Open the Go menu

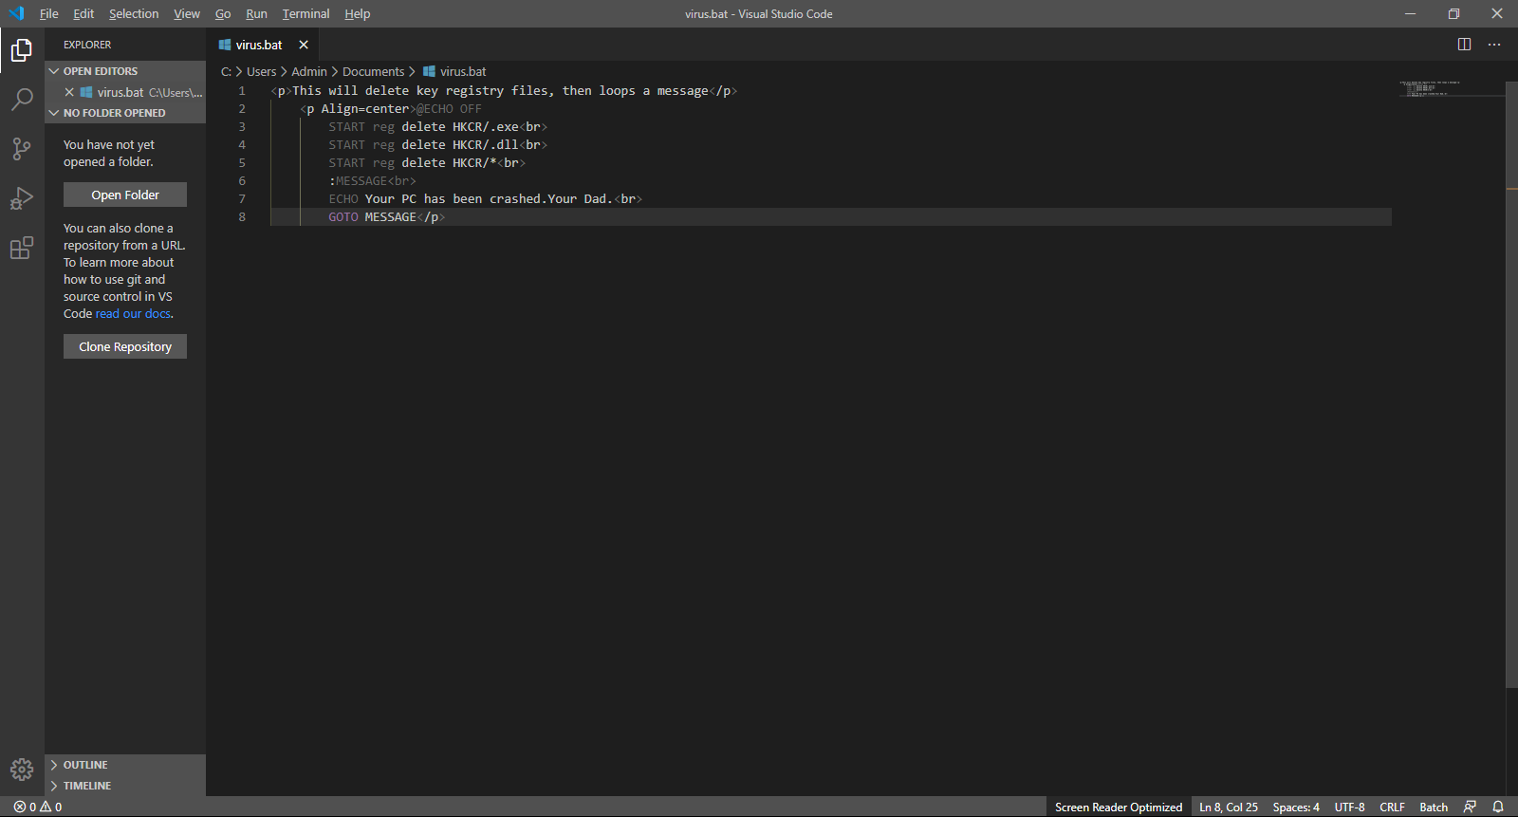(223, 13)
